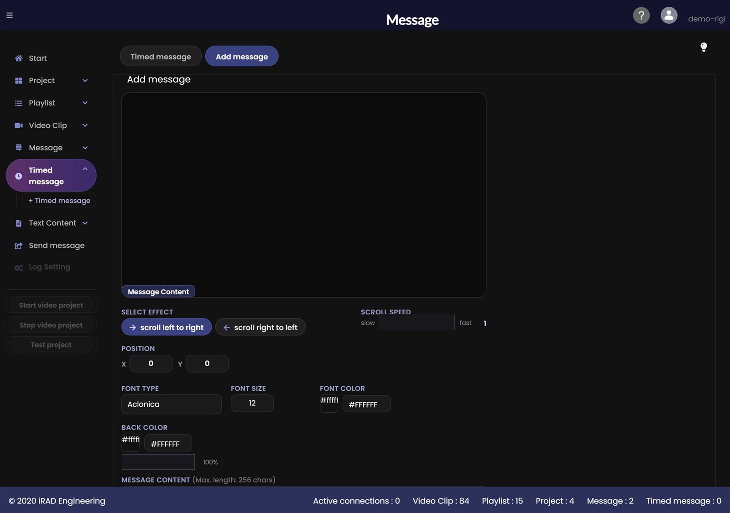Open the help question mark icon

pyautogui.click(x=641, y=16)
